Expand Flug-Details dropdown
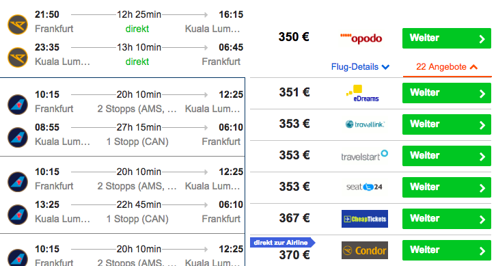This screenshot has height=266, width=496. coord(360,67)
